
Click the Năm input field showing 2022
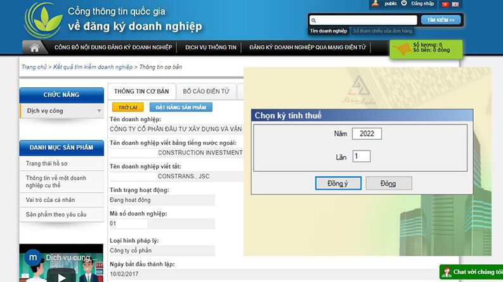coord(367,134)
